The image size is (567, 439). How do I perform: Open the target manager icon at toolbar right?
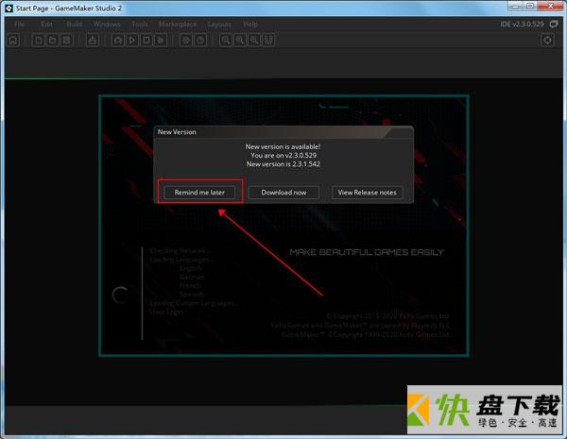(x=547, y=40)
